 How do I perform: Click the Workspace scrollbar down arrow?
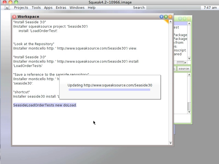(170, 143)
